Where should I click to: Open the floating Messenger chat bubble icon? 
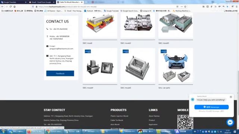[230, 122]
